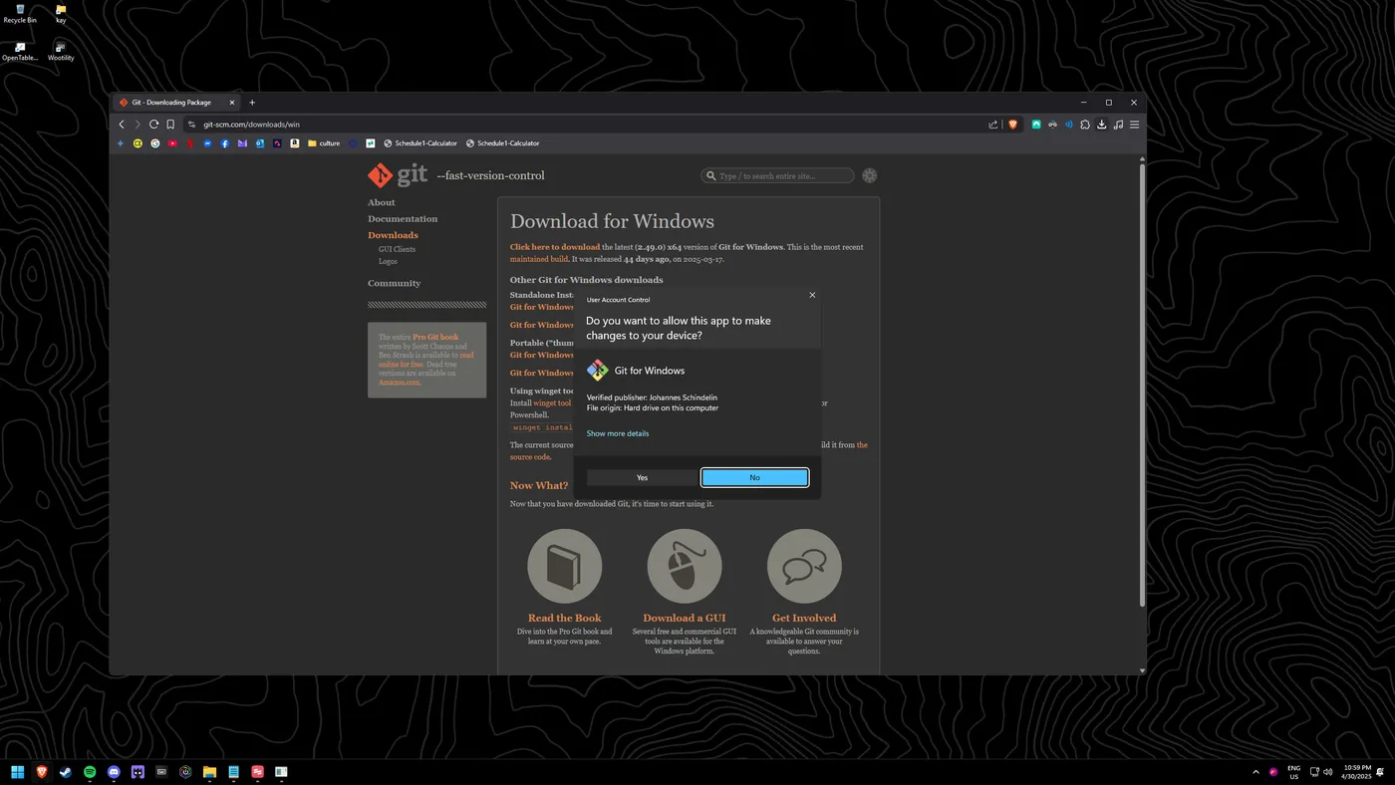Open Spotify from the taskbar

[90, 772]
